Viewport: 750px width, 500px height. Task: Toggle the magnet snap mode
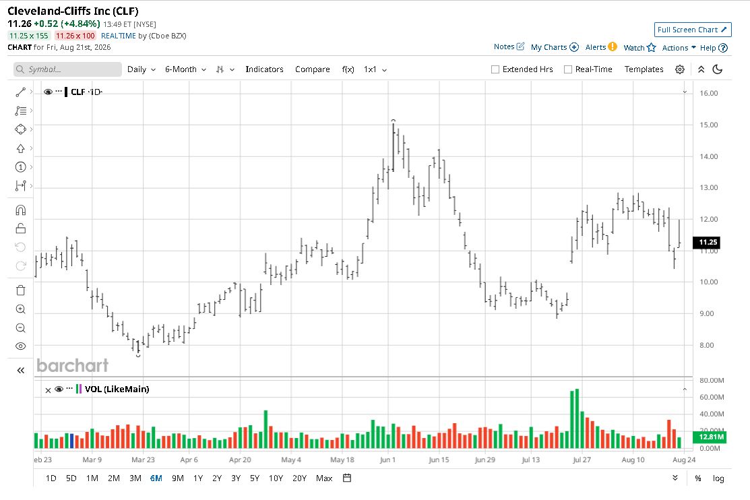[x=21, y=210]
